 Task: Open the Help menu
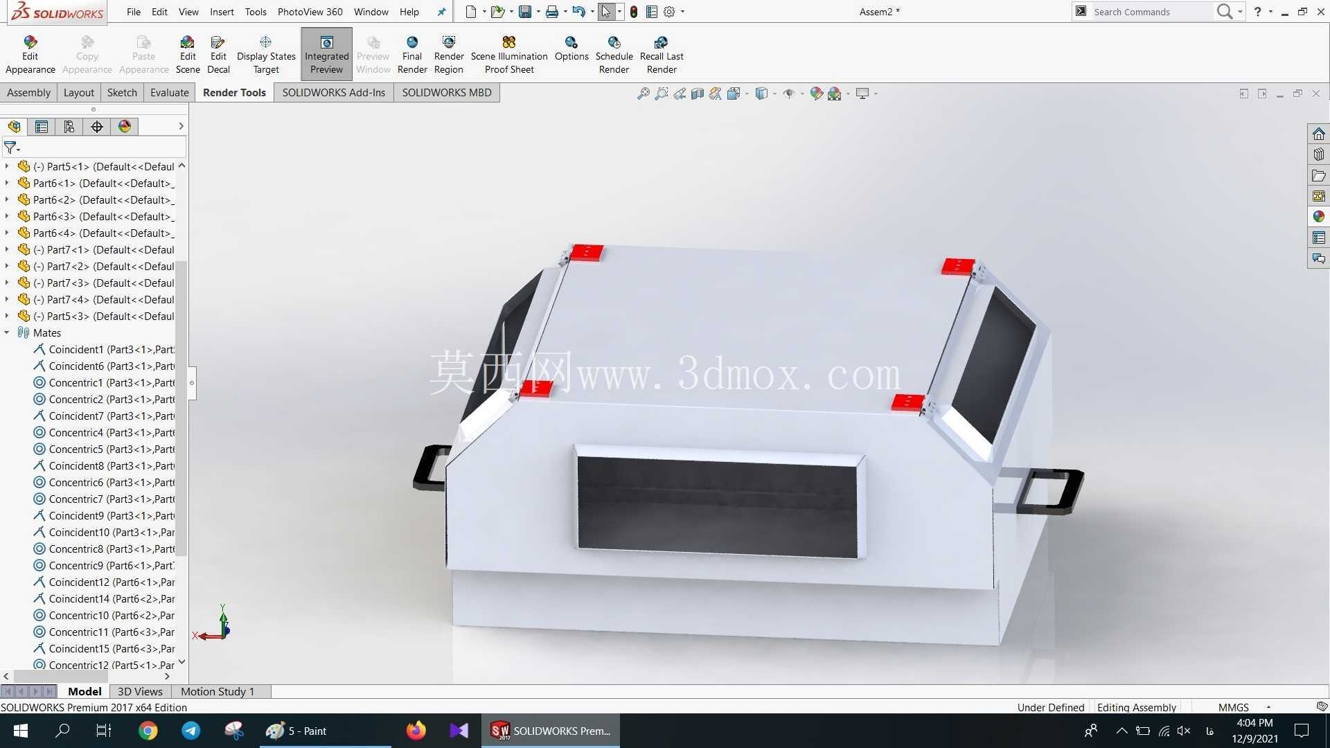[x=409, y=12]
